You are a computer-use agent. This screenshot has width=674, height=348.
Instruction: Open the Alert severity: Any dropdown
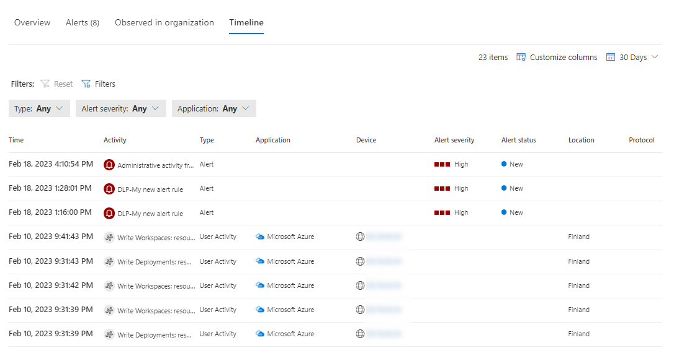[x=120, y=108]
